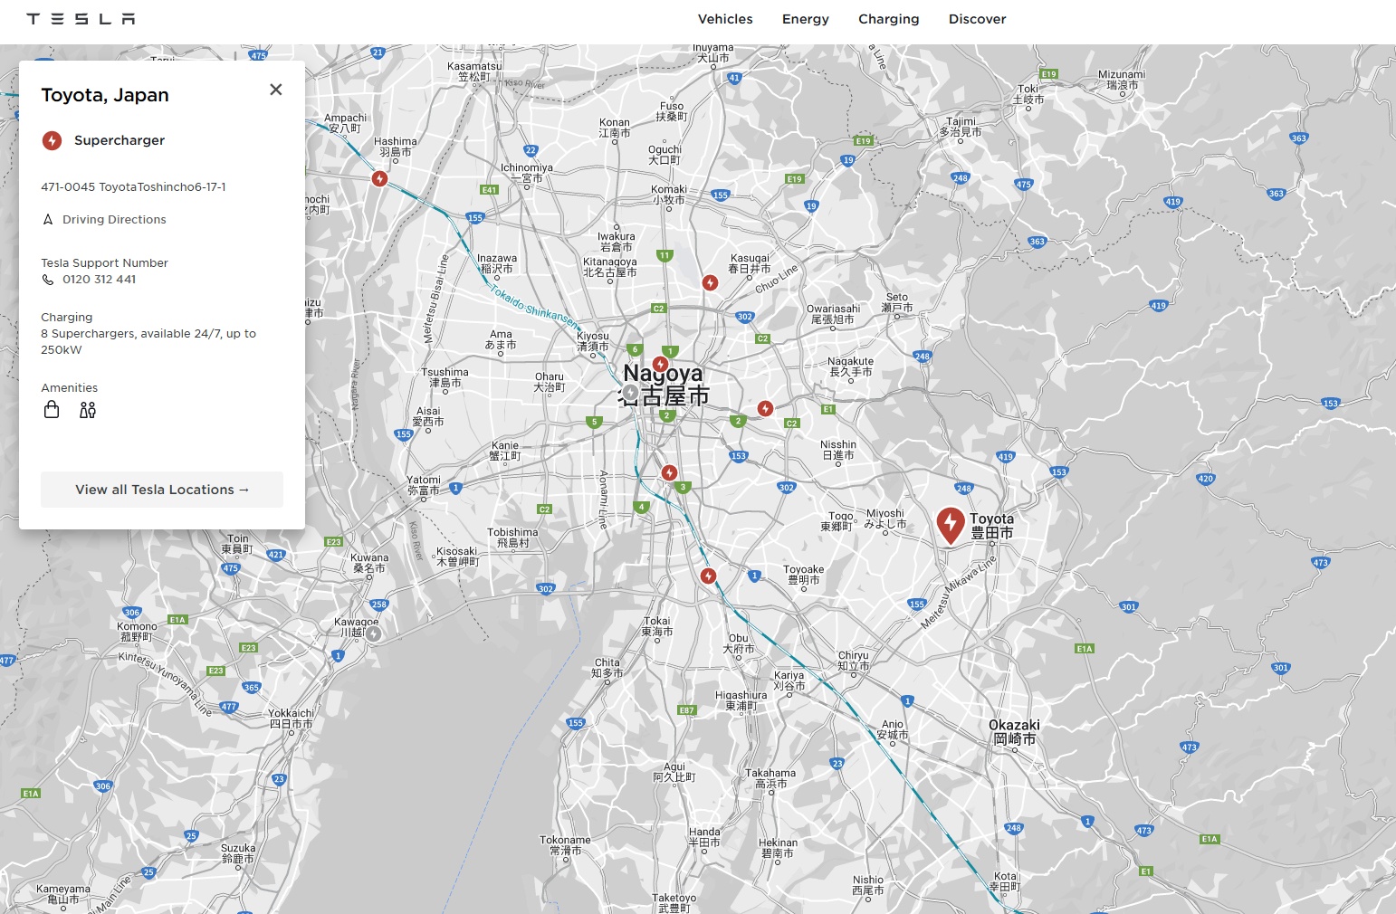Click the Owariasahi label on the map
1396x914 pixels.
click(834, 314)
